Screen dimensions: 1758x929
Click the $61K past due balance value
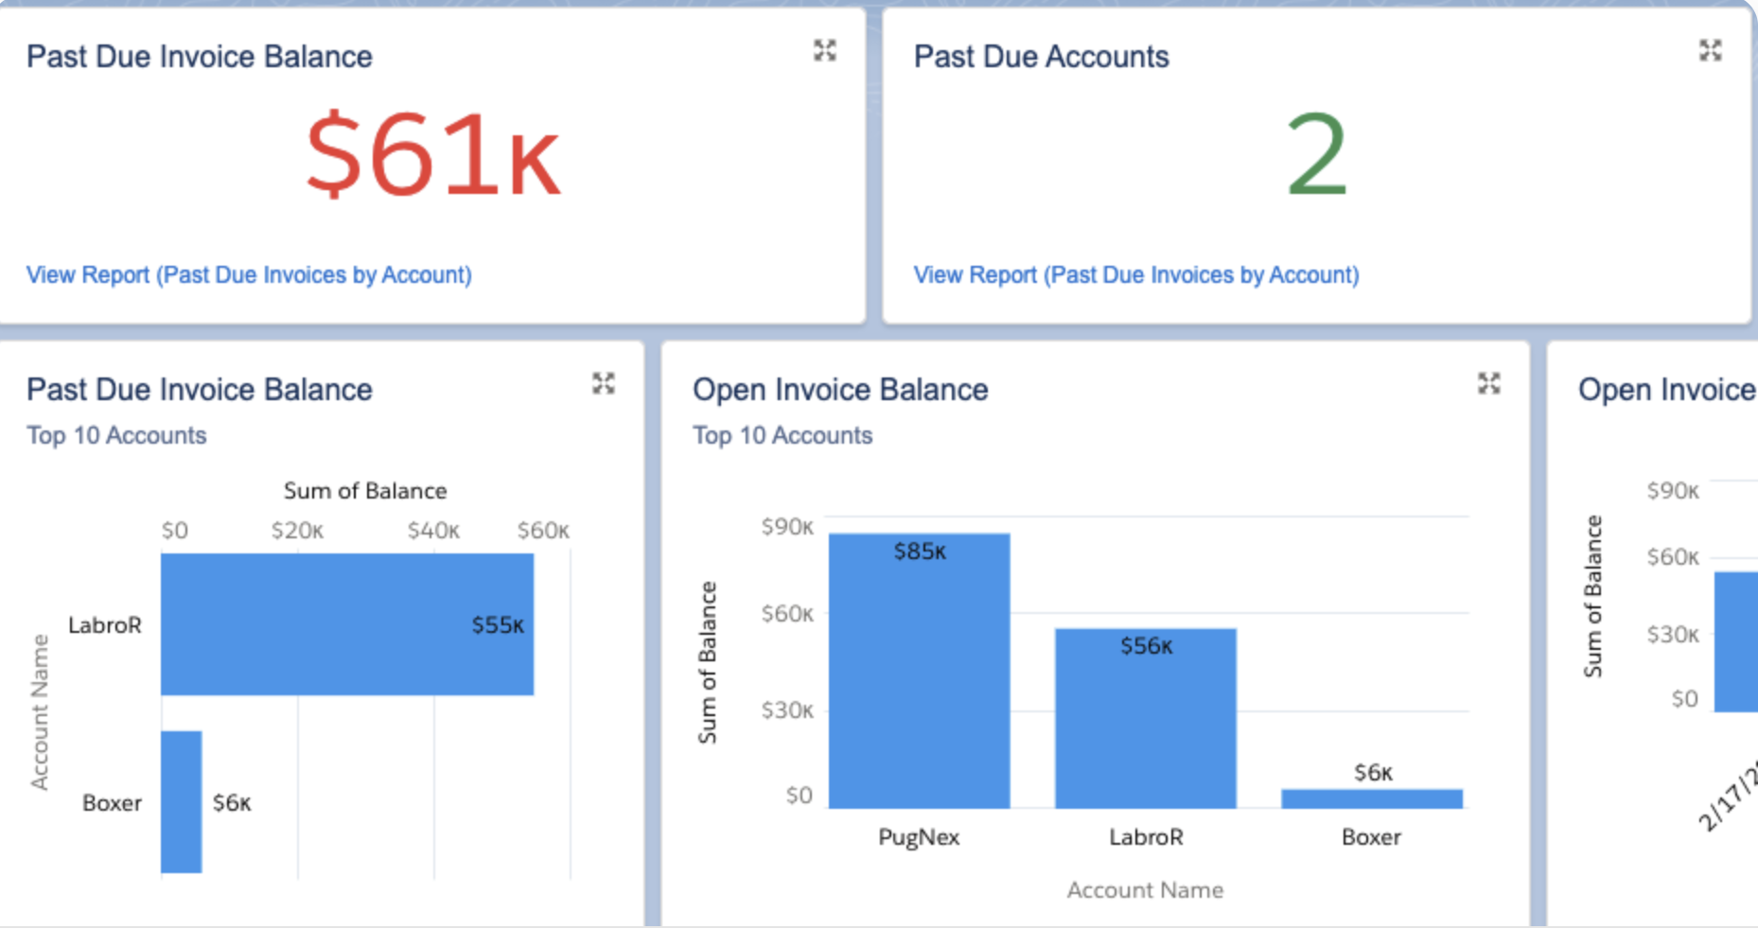coord(433,153)
